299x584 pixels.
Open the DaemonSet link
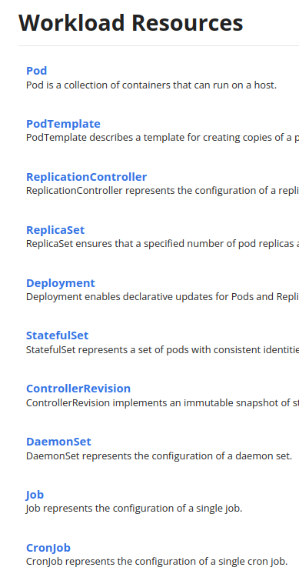tap(58, 442)
